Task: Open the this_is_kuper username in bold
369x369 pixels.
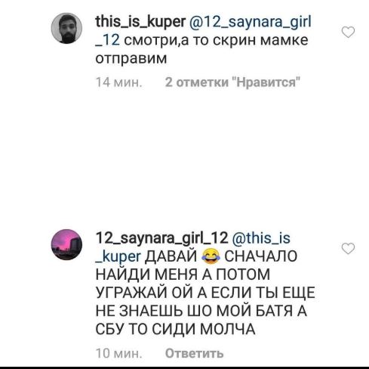Action: (140, 22)
